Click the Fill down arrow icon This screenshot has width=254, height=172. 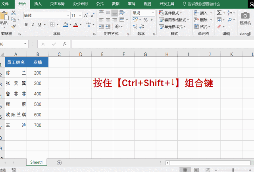tap(219, 20)
